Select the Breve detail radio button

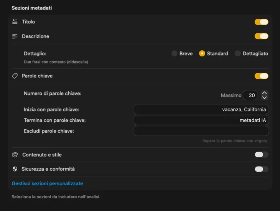click(x=175, y=53)
